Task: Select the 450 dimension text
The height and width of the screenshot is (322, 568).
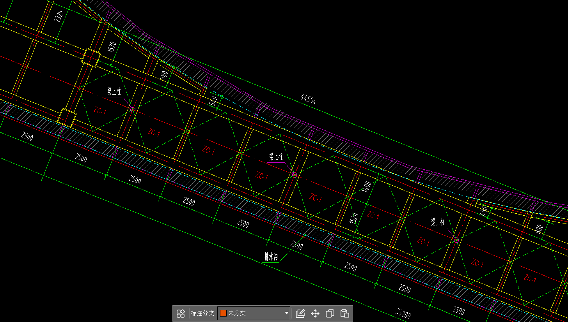Action: point(484,211)
